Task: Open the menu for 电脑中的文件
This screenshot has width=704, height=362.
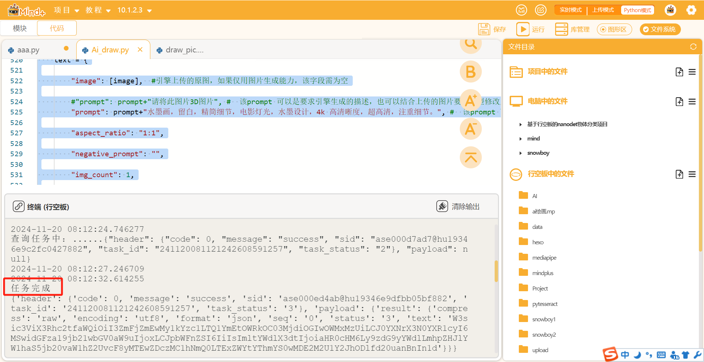Action: pos(692,102)
